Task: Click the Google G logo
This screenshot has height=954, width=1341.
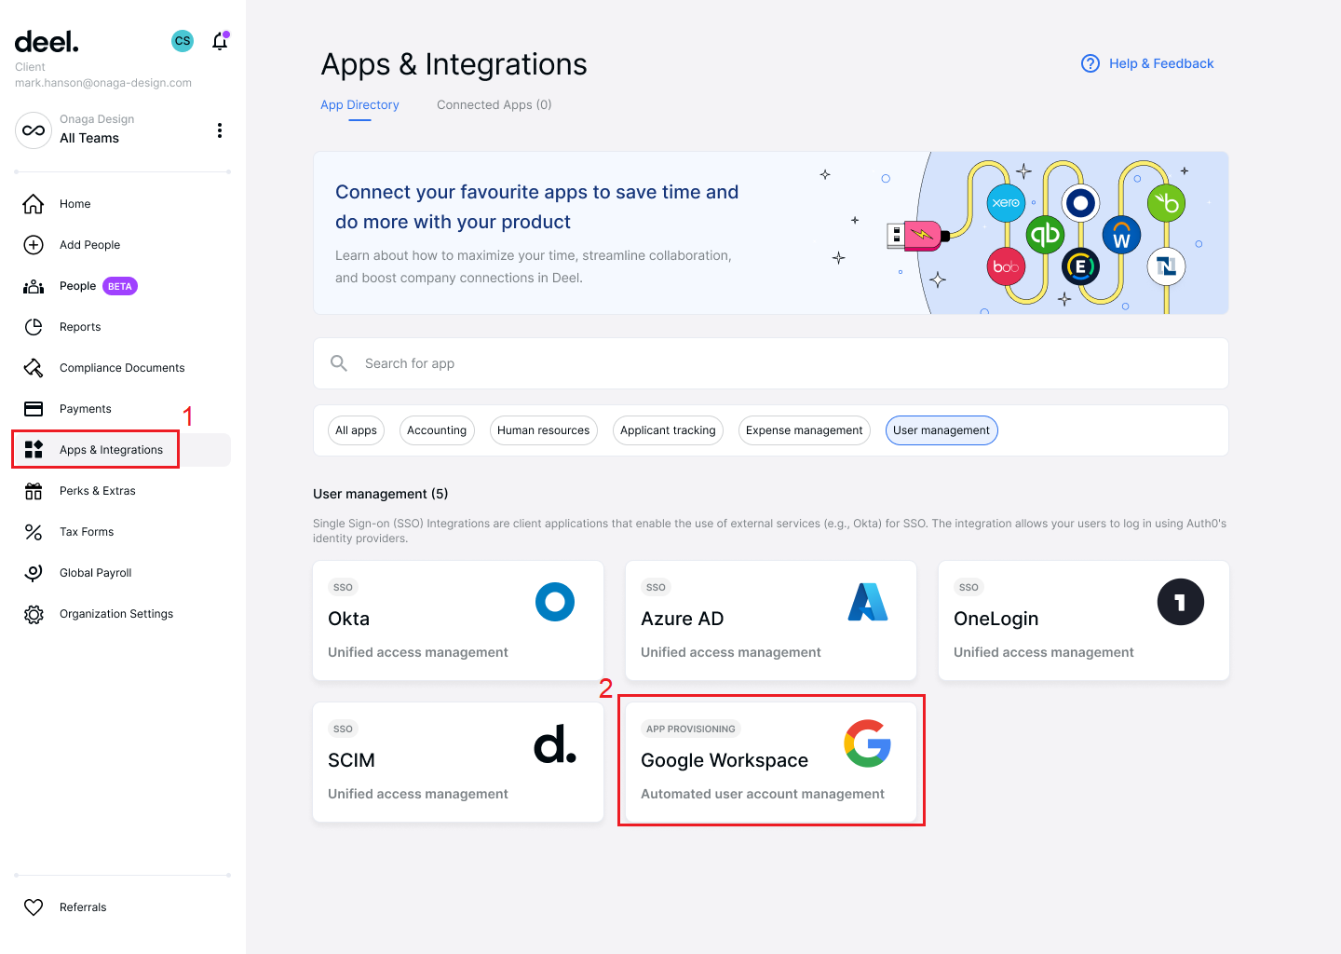Action: coord(868,743)
